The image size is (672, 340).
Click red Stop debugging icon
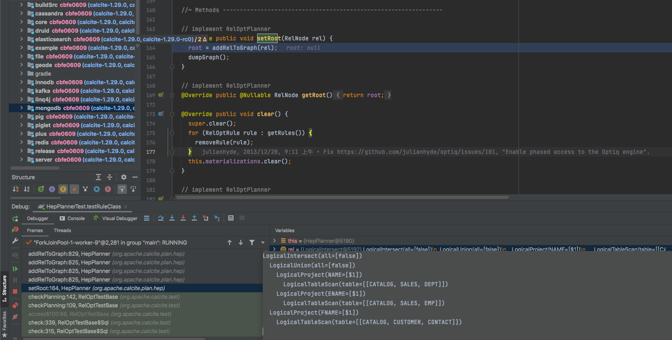15,291
